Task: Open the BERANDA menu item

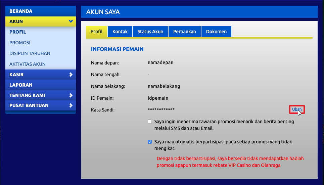Action: (21, 11)
